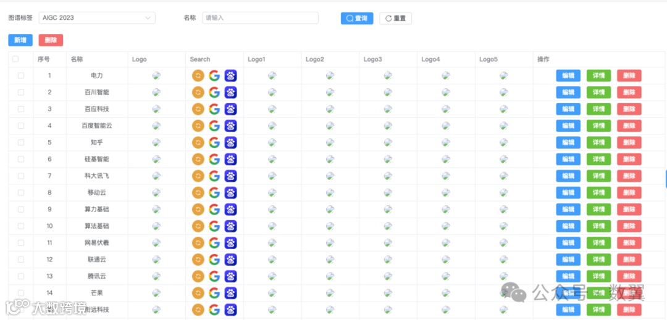Open Google search for 电力
The image size is (667, 320).
tap(214, 76)
